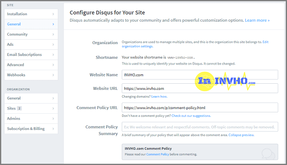Viewport: 287px width, 165px height.
Task: Open Edit organization settings link
Action: [x=195, y=44]
